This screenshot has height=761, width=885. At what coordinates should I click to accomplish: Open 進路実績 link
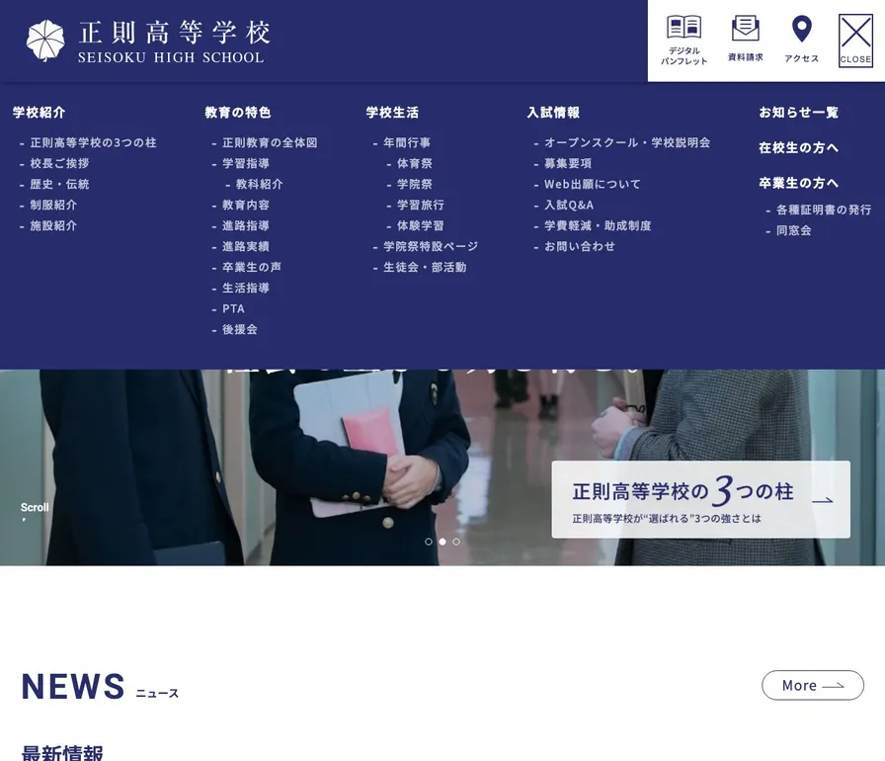tap(246, 247)
